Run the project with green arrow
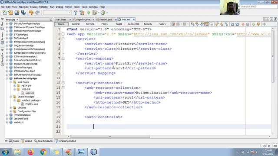The image size is (278, 156). (x=89, y=13)
